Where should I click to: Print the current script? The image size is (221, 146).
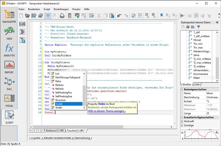coord(62,16)
